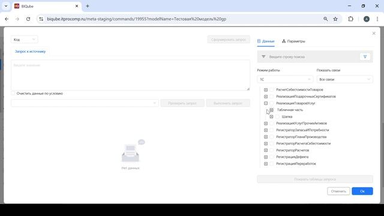This screenshot has height=216, width=384.
Task: Confirm with the Ок button
Action: tap(362, 191)
